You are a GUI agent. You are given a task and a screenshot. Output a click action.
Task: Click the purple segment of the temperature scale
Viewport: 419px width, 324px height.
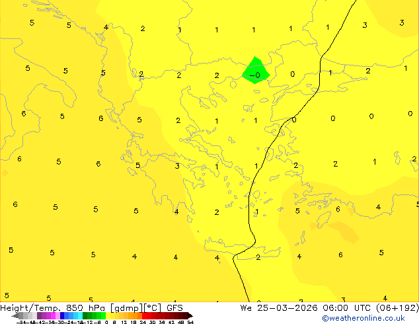[42, 315]
